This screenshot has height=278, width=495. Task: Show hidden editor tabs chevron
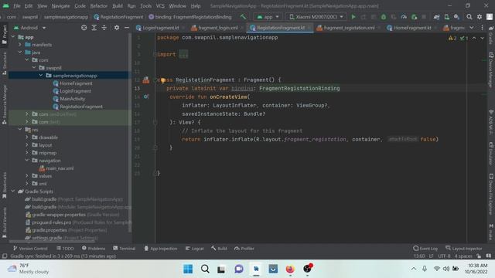(x=471, y=28)
